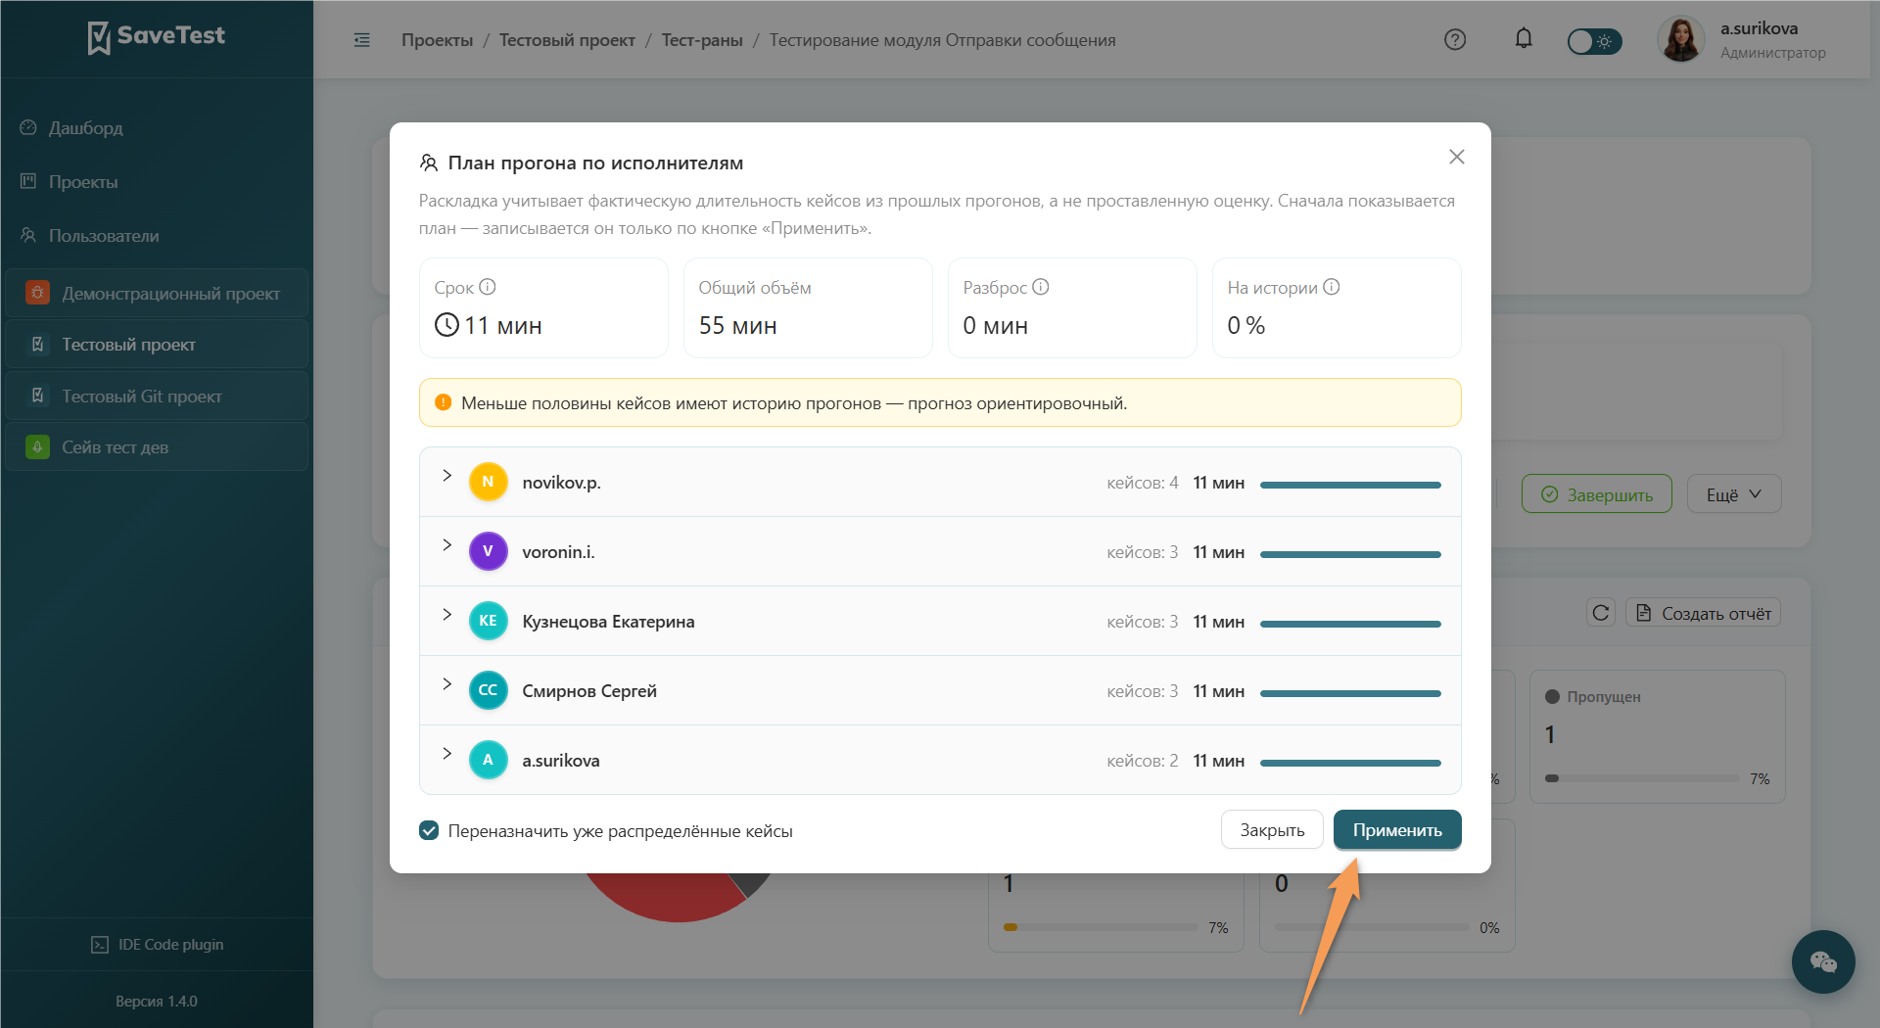Expand the Кузнецова Екатерина row
Screen dimensions: 1880x1028
(x=446, y=614)
